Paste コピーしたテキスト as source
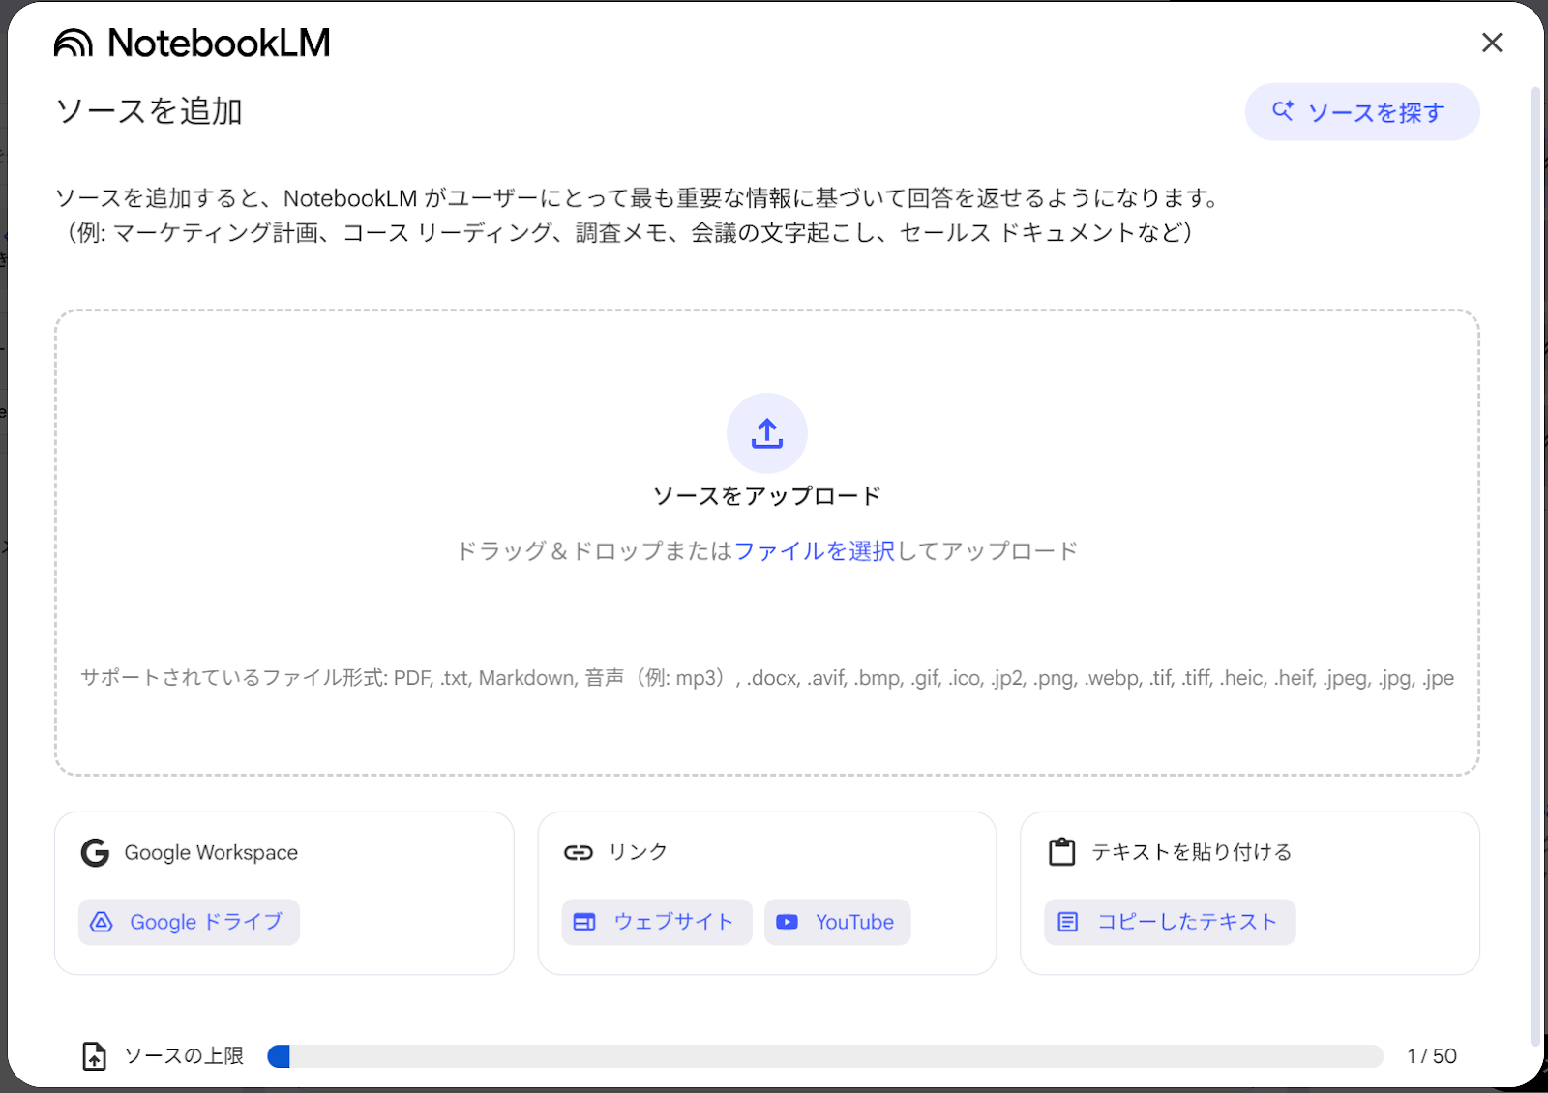Screen dimensions: 1548x1093 point(1170,922)
